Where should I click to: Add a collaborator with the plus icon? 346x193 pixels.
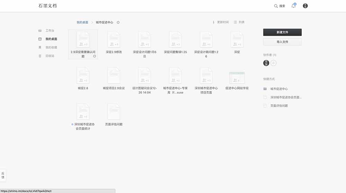point(273,63)
